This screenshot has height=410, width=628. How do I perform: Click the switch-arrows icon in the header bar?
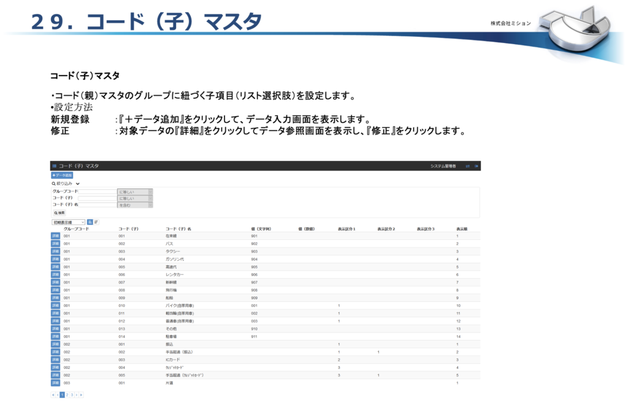[467, 166]
